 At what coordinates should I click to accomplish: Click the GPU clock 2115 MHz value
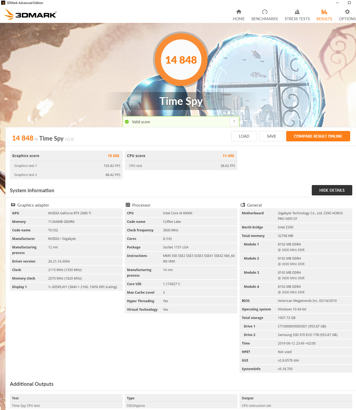[65, 270]
